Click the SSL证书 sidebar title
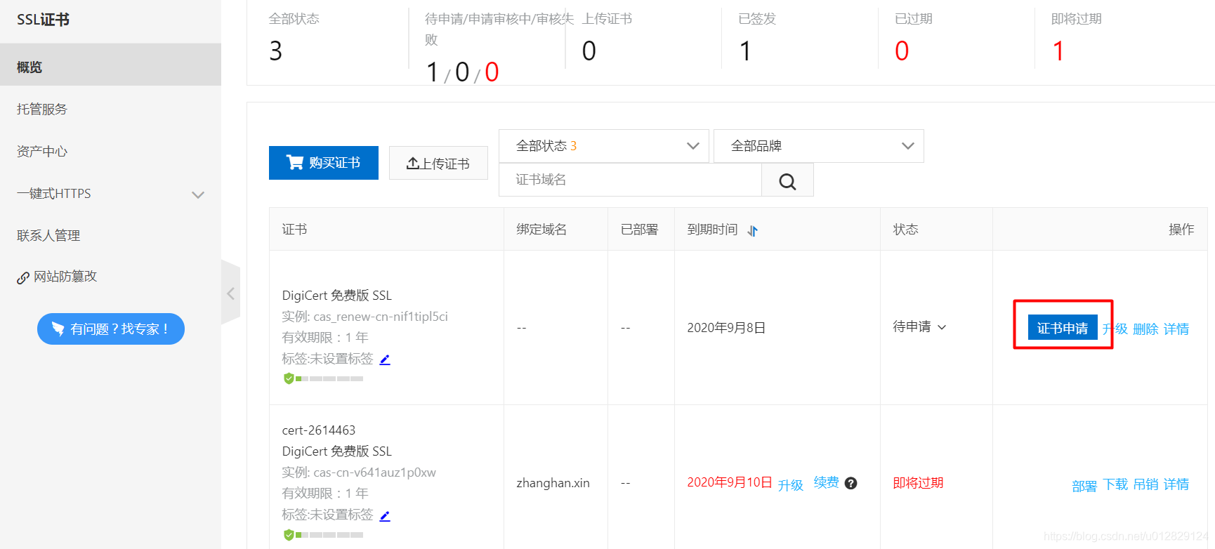 [x=43, y=20]
